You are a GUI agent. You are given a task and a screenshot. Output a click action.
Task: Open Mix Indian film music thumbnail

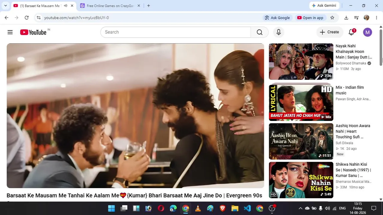(x=301, y=103)
